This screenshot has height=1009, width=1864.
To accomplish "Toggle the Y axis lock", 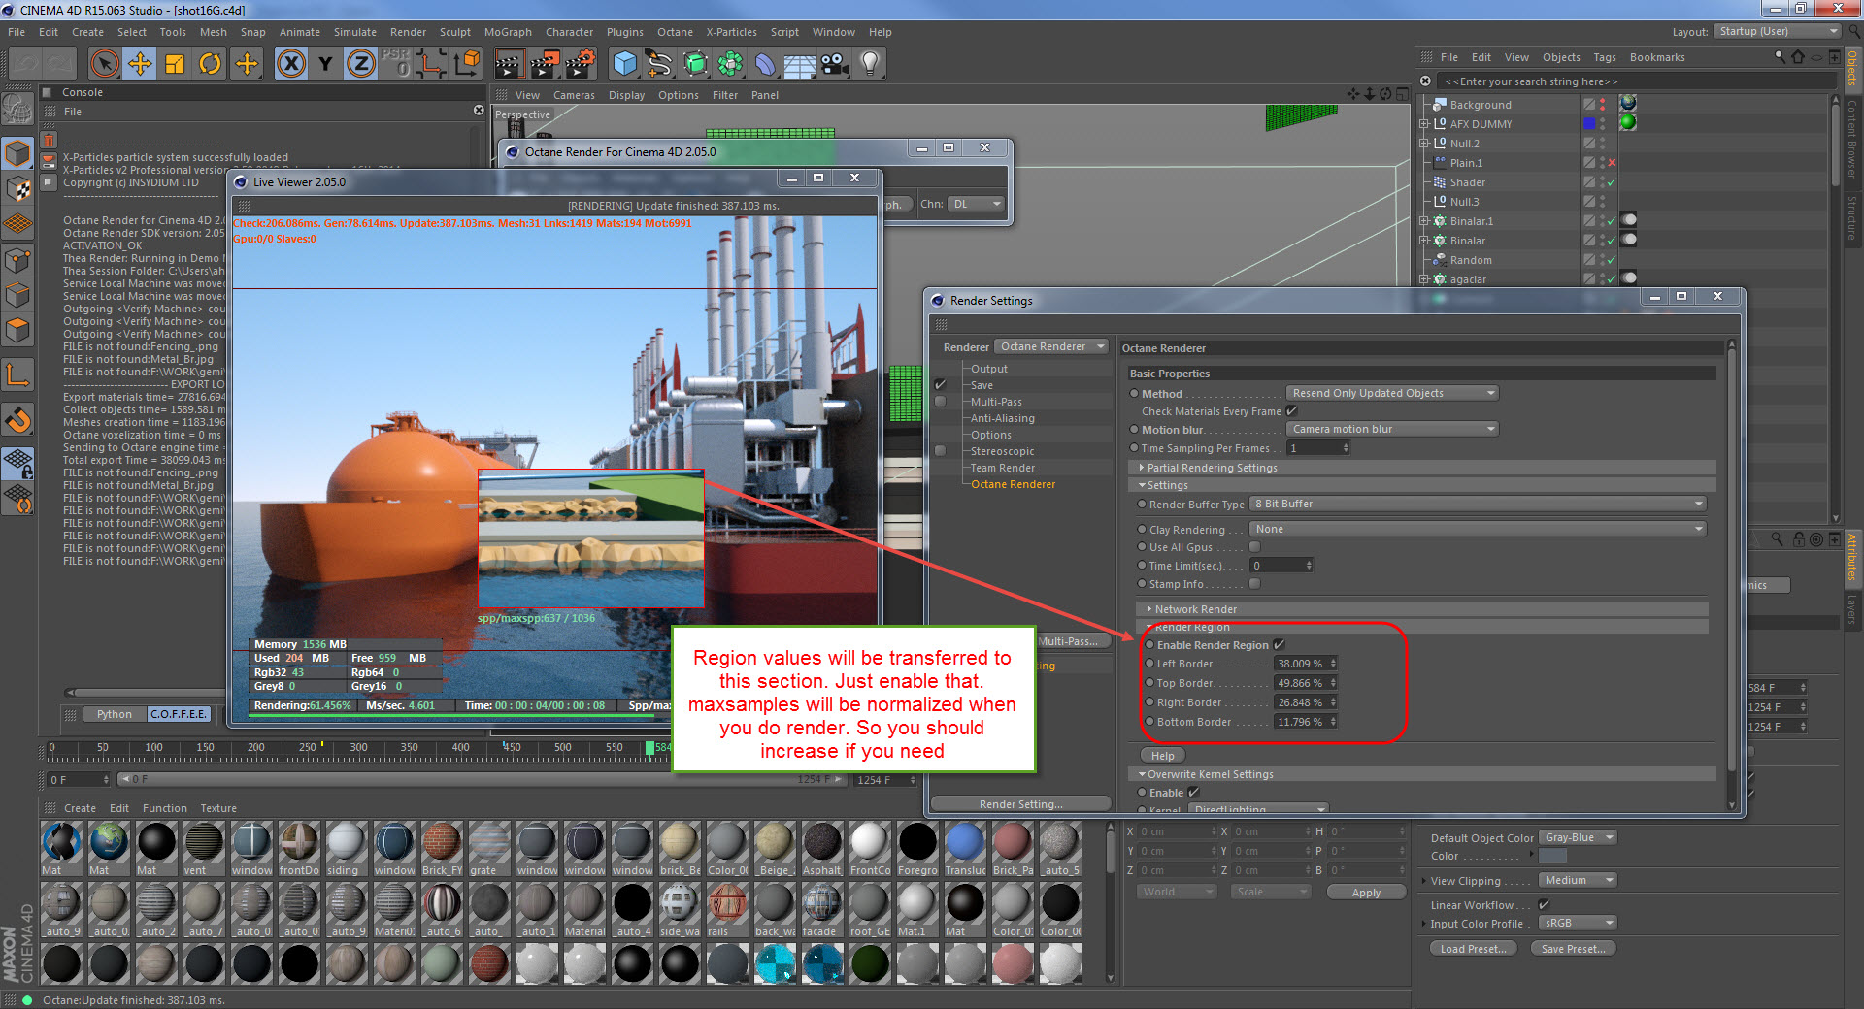I will tap(325, 64).
